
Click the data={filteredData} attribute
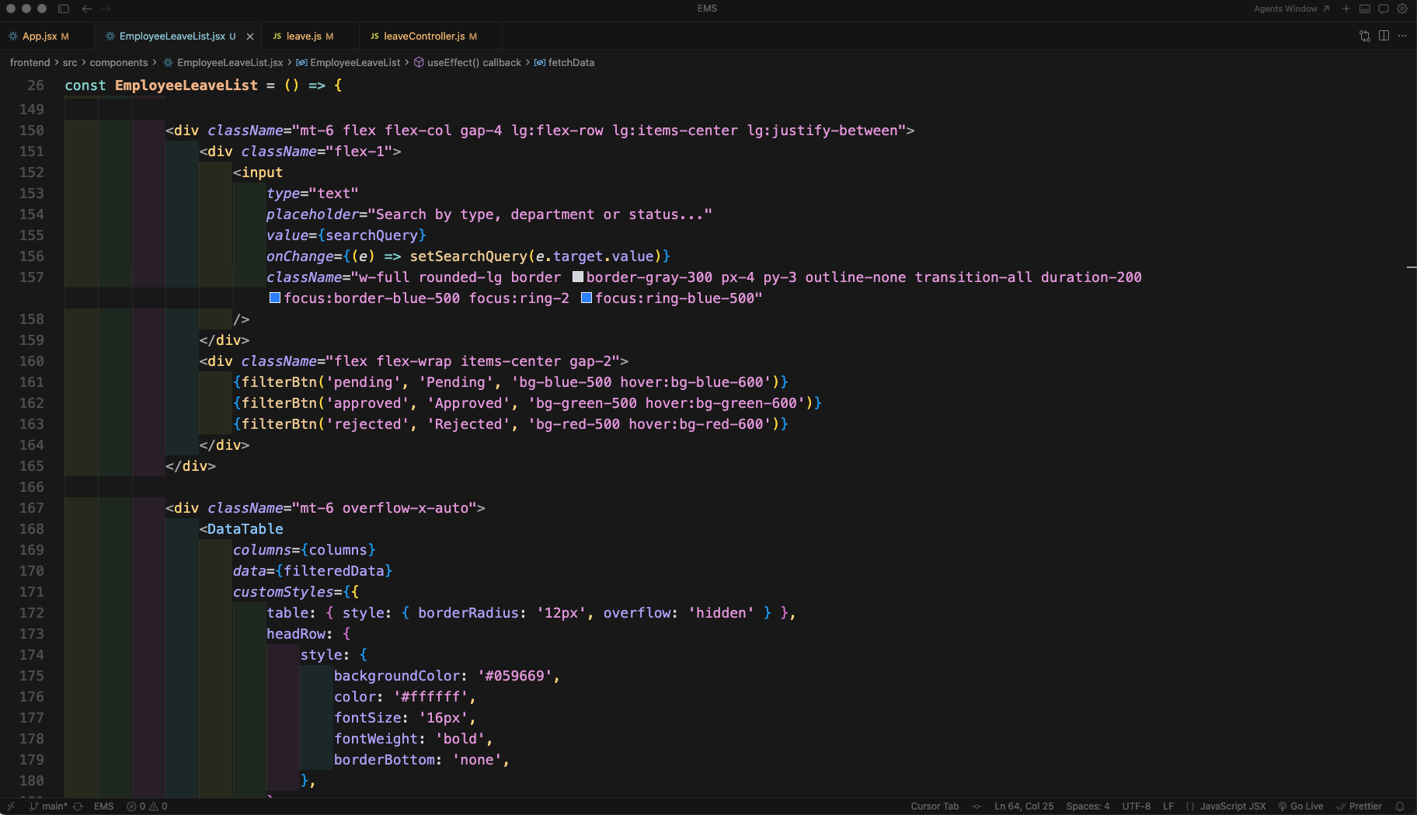312,571
